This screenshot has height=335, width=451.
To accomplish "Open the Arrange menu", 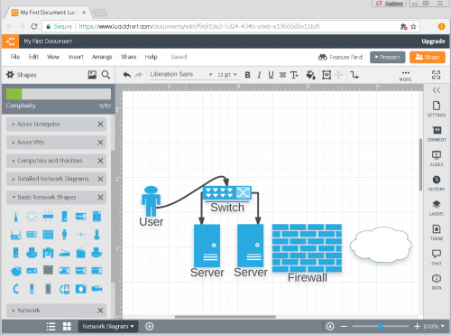I will 102,57.
